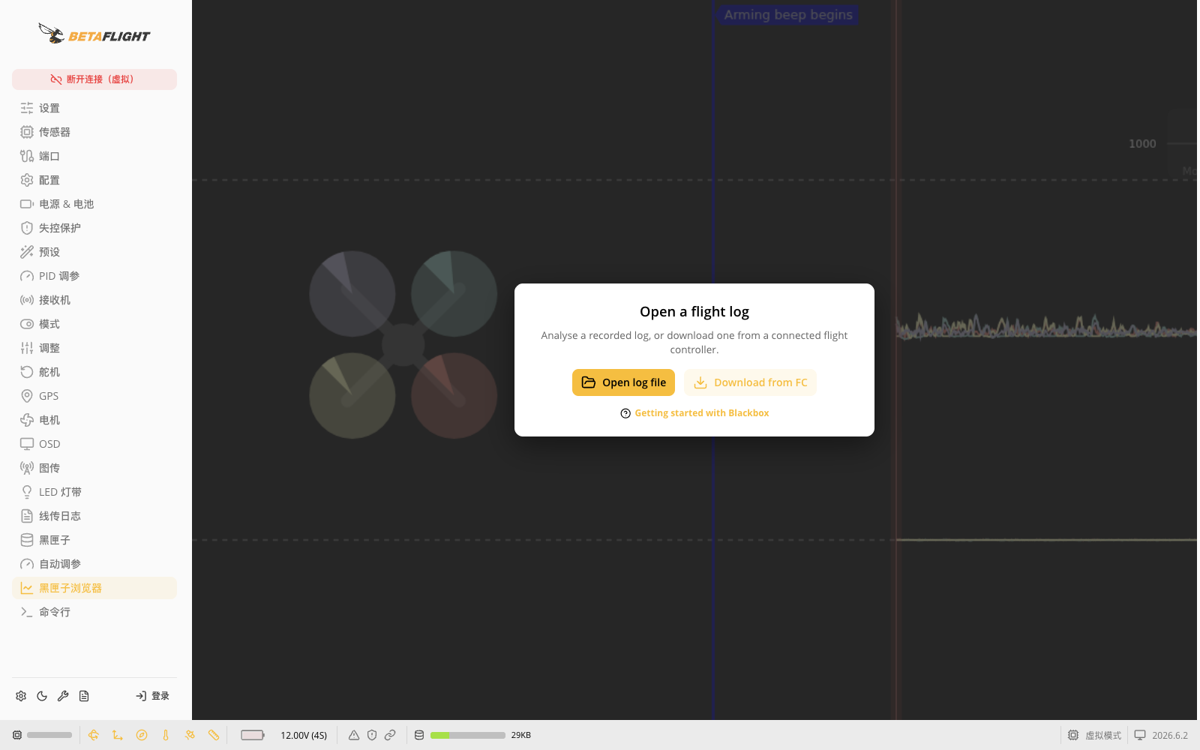1200x750 pixels.
Task: Go to the 传感器 sensors page
Action: click(94, 132)
